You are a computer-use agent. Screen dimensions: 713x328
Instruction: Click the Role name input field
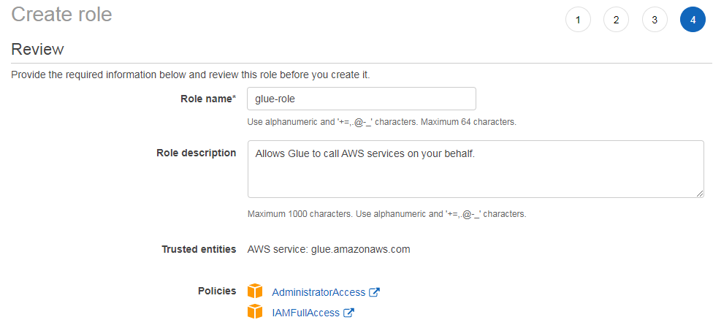pos(362,99)
